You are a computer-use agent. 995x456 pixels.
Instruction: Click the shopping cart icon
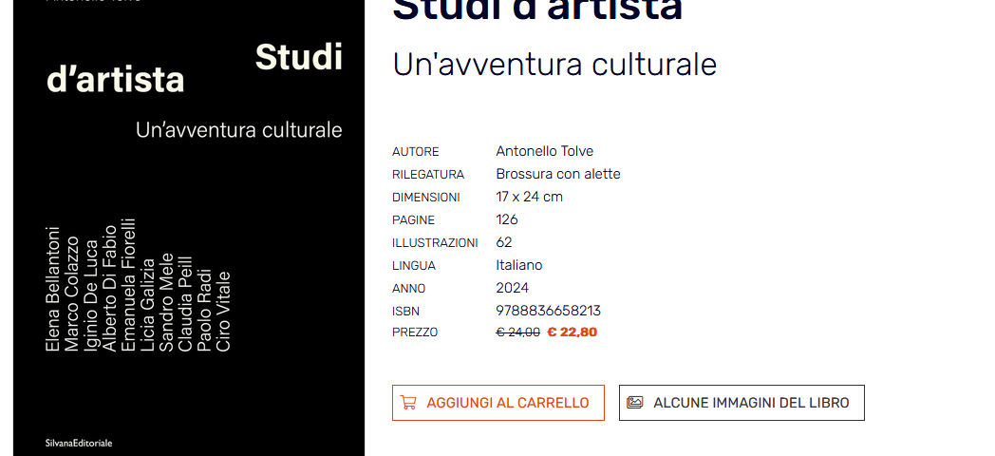(408, 403)
